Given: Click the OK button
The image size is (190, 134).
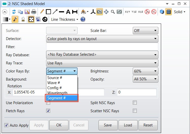Looking at the screenshot, I should tap(59, 125).
